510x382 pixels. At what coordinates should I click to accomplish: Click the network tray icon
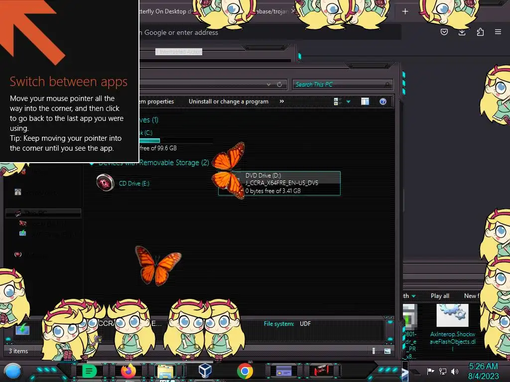click(443, 371)
